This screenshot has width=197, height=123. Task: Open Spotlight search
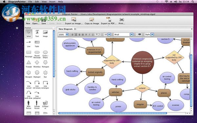point(193,2)
